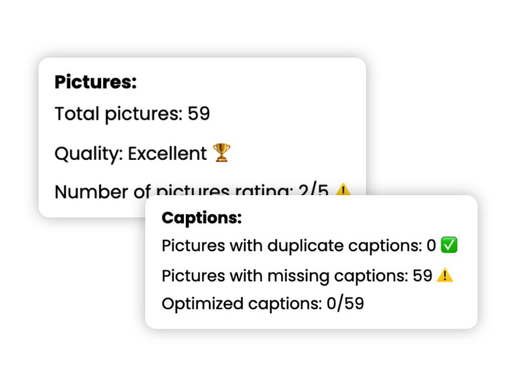Screen dimensions: 508x374
Task: Click the Quality: Excellent text
Action: coord(131,153)
